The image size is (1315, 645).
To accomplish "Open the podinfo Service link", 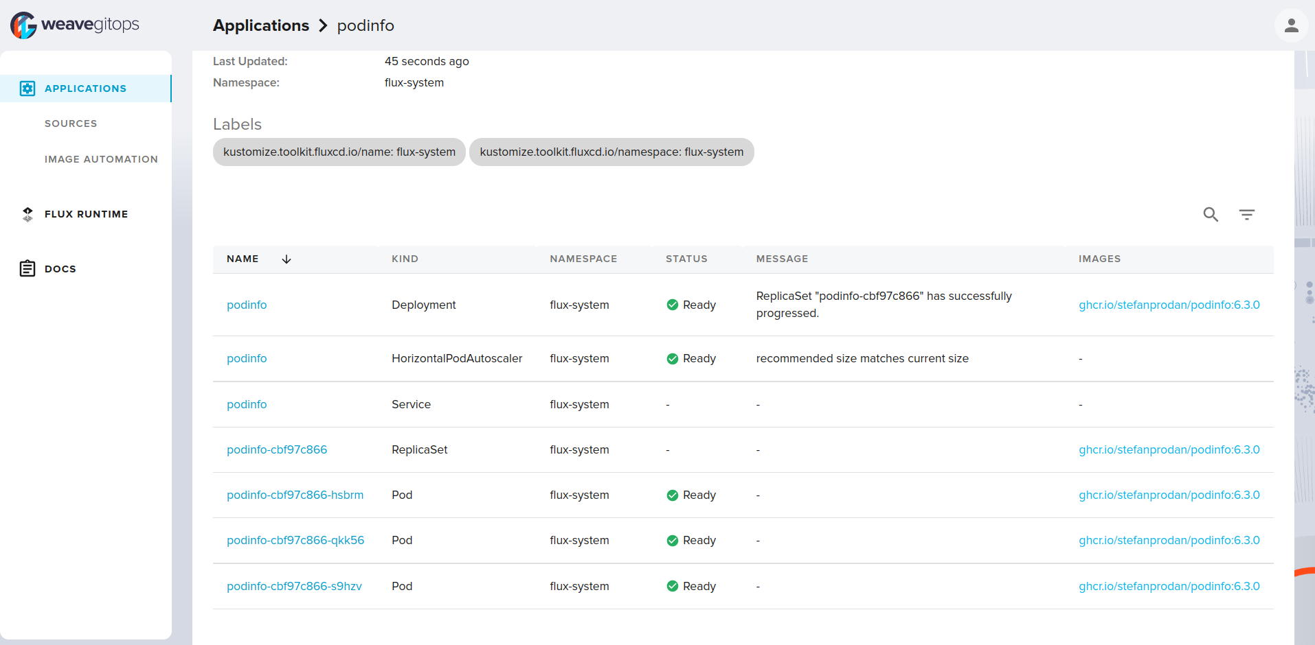I will tap(247, 404).
